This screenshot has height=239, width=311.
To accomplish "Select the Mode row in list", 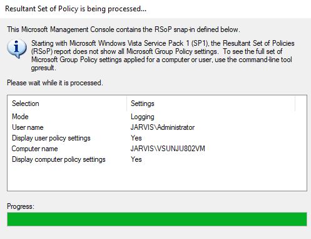I will [x=157, y=117].
